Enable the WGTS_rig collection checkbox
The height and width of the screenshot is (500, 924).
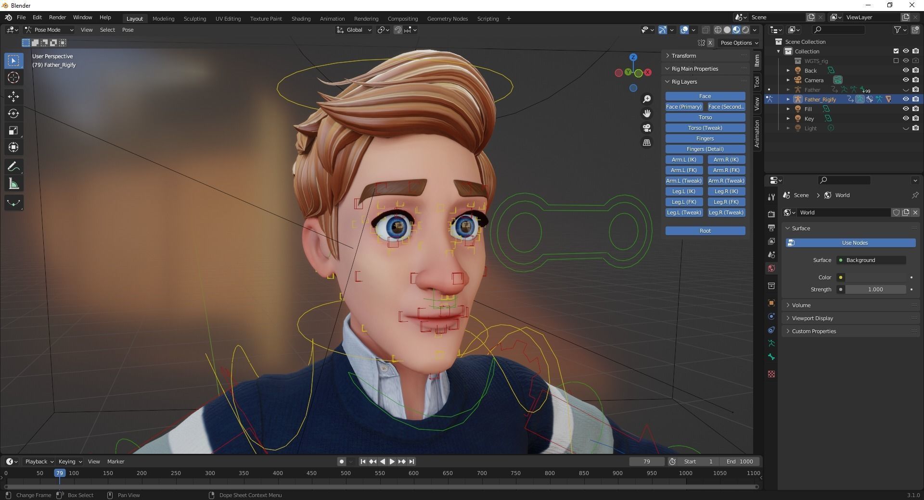[896, 61]
